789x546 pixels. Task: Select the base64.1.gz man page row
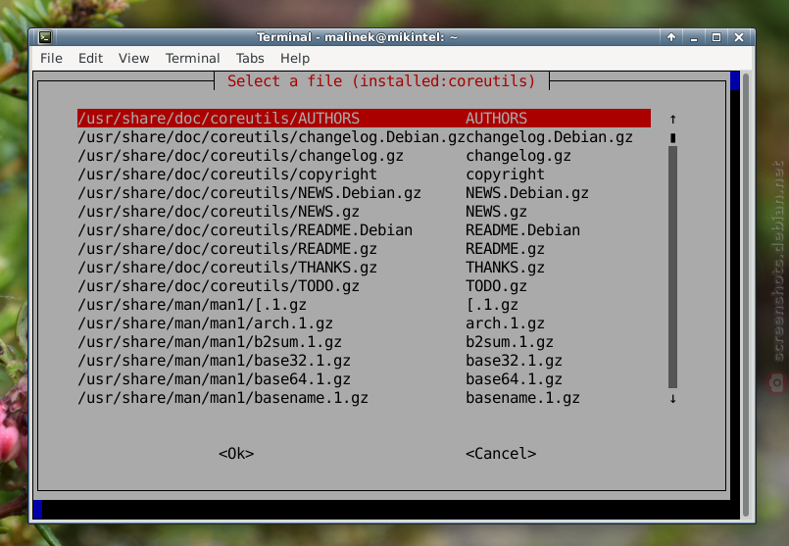click(364, 379)
